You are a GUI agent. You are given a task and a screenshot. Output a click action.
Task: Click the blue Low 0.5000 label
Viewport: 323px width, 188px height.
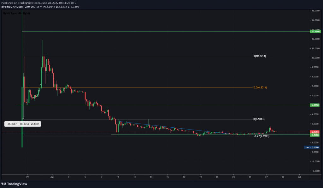pyautogui.click(x=312, y=147)
